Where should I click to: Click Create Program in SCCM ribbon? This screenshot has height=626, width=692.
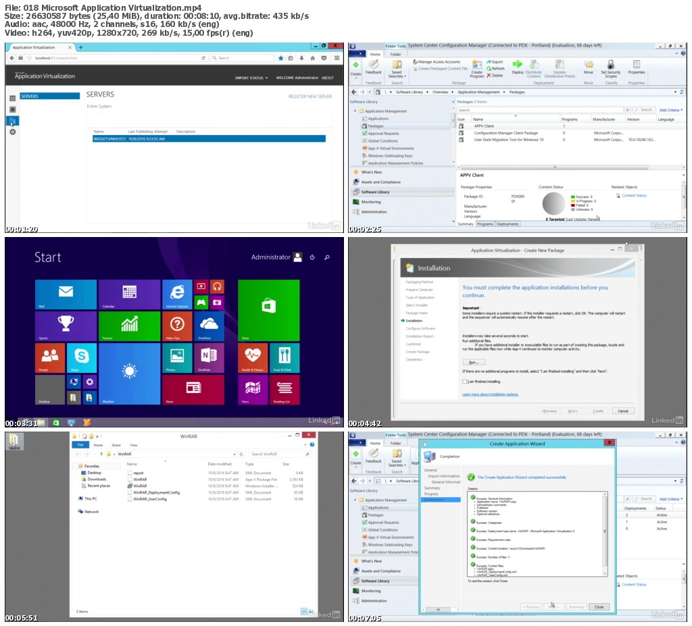click(476, 70)
